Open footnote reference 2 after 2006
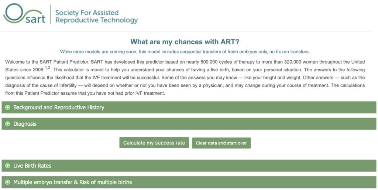The width and height of the screenshot is (378, 190). pos(49,68)
